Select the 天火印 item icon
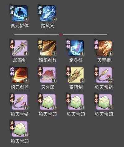This screenshot has height=147, width=124. pyautogui.click(x=48, y=75)
